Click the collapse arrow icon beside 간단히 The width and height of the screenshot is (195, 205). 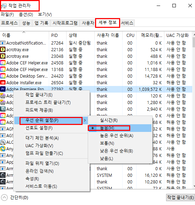(x=4, y=197)
